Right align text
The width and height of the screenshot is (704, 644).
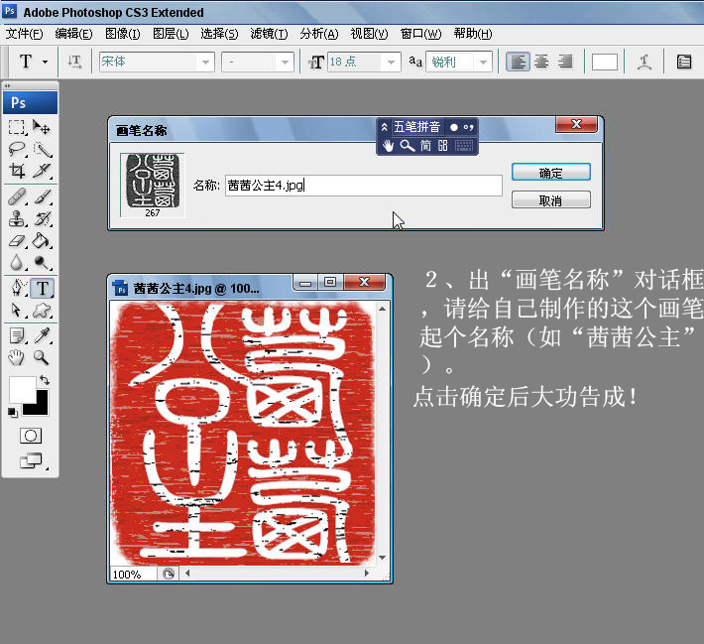tap(565, 62)
